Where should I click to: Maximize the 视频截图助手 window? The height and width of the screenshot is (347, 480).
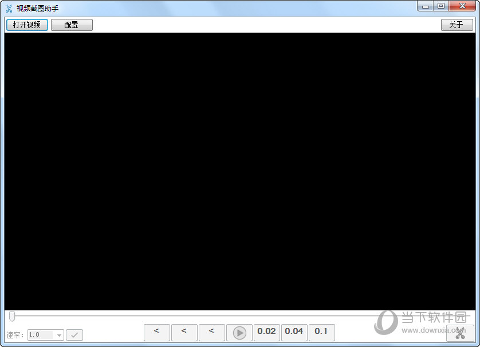tap(441, 6)
